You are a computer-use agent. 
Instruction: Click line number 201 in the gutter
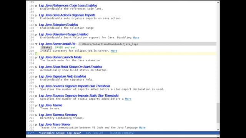pyautogui.click(x=32, y=54)
